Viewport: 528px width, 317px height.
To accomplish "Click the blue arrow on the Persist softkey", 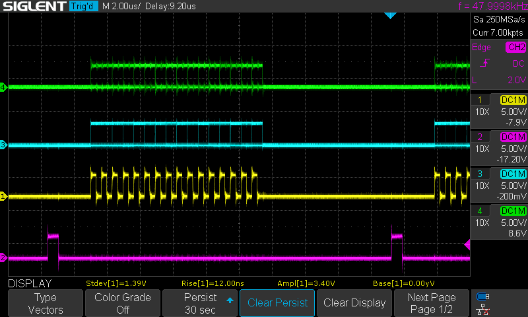I will tap(230, 300).
